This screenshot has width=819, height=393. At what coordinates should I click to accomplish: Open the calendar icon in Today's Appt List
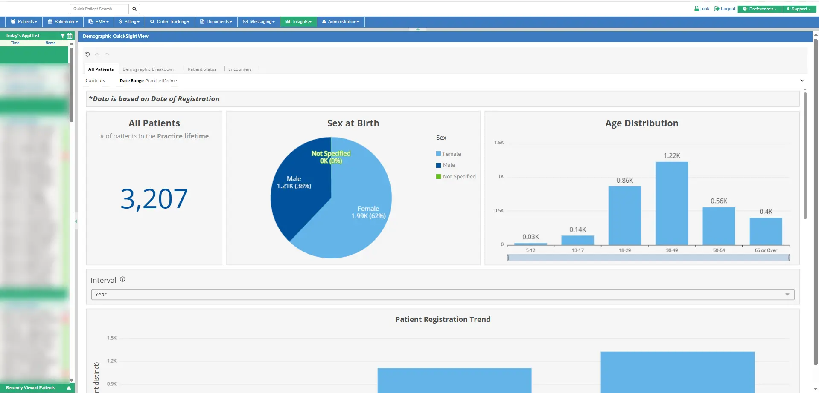(x=70, y=36)
